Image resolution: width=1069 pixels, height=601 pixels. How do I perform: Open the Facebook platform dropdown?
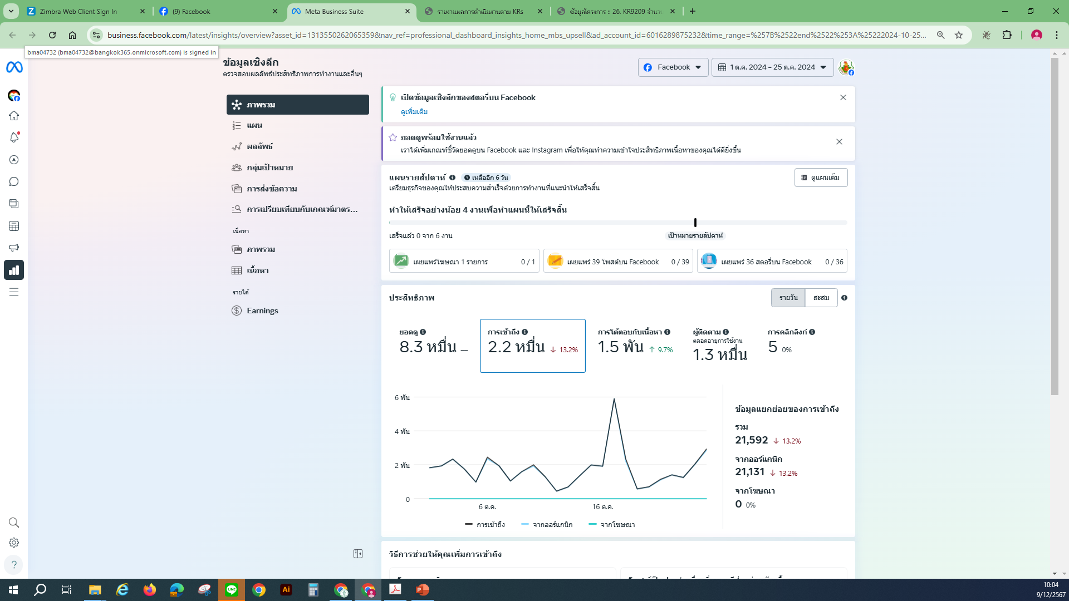pyautogui.click(x=673, y=67)
